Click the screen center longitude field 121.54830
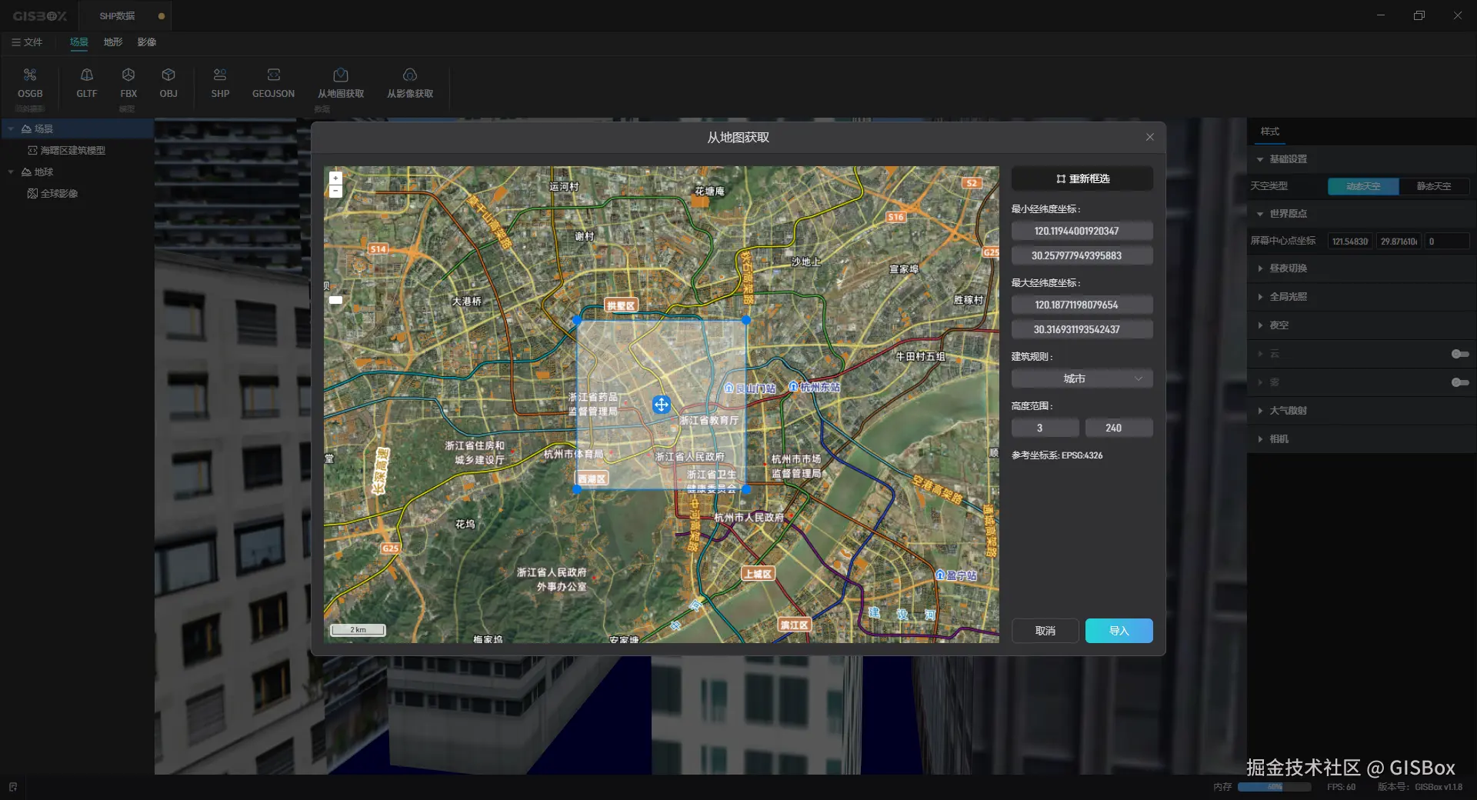Image resolution: width=1477 pixels, height=800 pixels. [1351, 242]
